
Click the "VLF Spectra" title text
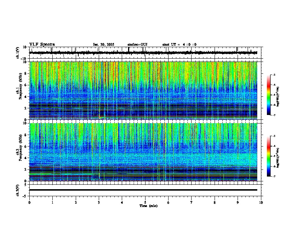click(x=42, y=45)
